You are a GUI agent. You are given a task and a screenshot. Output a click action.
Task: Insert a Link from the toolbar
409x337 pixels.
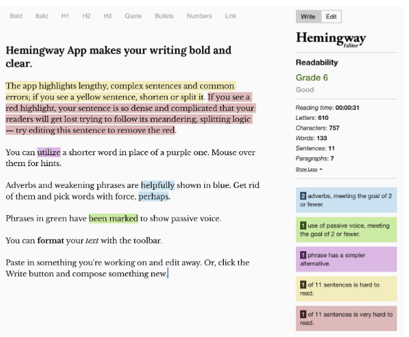pos(231,16)
